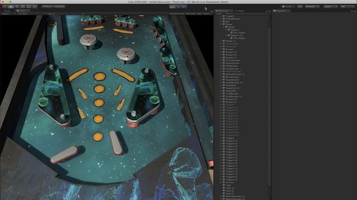The image size is (357, 200).
Task: Expand the Flipper (1) object
Action: pyautogui.click(x=221, y=41)
